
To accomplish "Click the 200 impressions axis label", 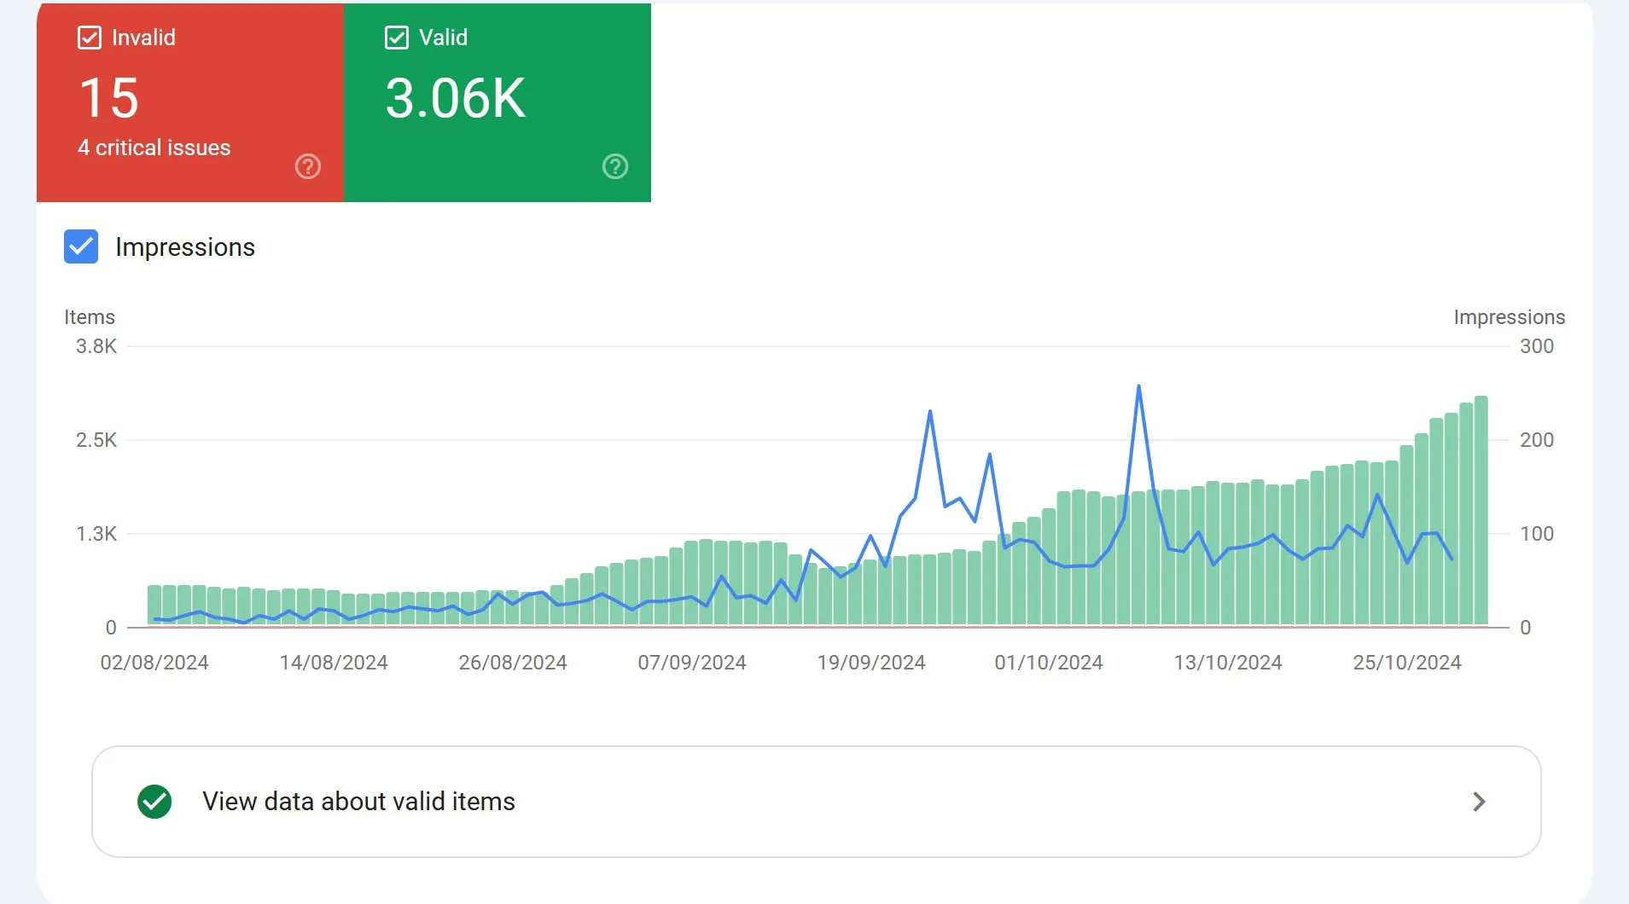I will click(x=1537, y=440).
